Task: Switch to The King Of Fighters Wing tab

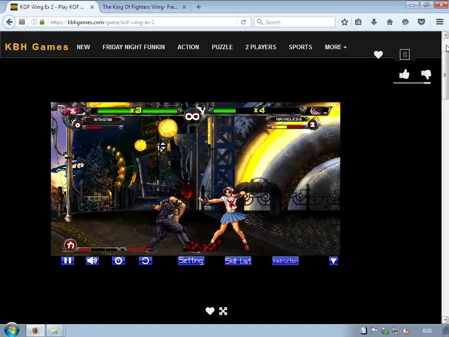Action: tap(140, 7)
